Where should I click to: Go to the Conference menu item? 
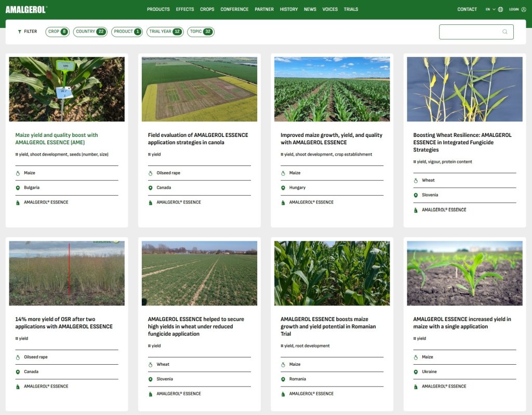coord(234,9)
